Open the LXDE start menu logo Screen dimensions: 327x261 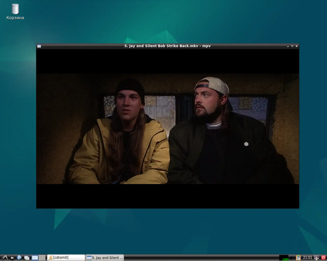click(x=5, y=258)
